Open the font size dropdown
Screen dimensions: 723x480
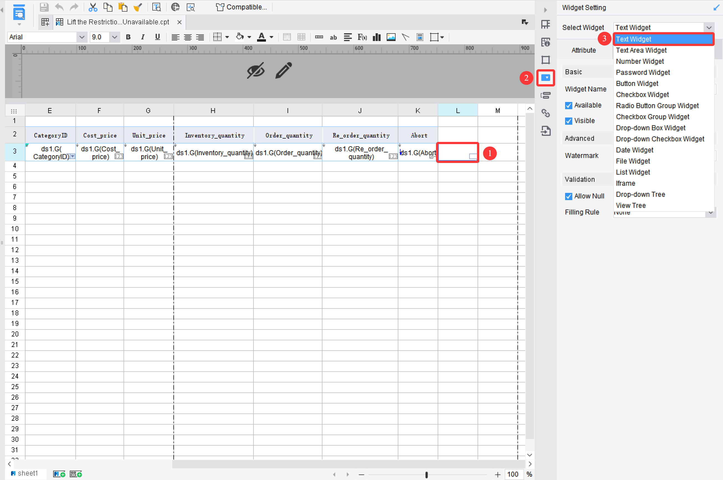[x=114, y=37]
